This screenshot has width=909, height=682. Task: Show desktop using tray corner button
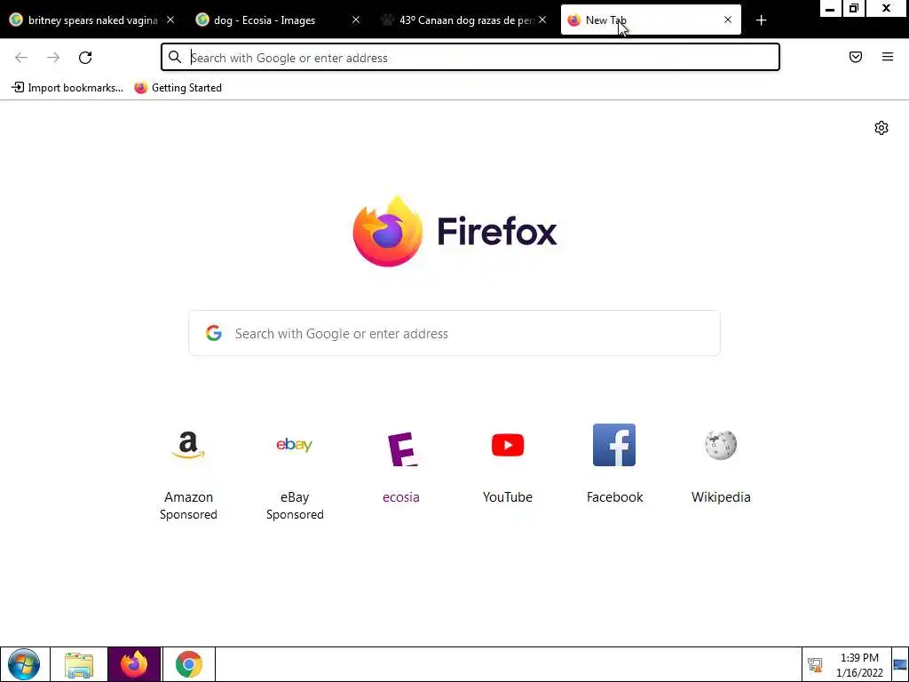pos(900,664)
